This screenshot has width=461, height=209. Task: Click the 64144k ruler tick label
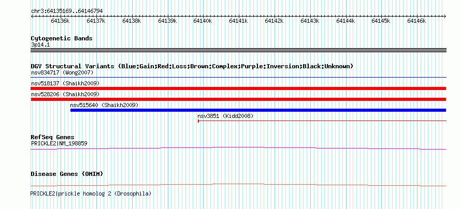(x=345, y=21)
